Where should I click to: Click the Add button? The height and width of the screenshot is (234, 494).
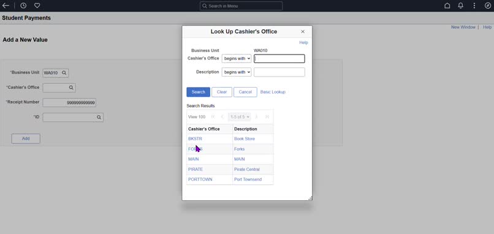pyautogui.click(x=26, y=138)
